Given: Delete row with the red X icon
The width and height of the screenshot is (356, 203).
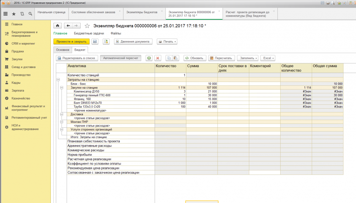Looking at the screenshot, I should click(x=157, y=58).
